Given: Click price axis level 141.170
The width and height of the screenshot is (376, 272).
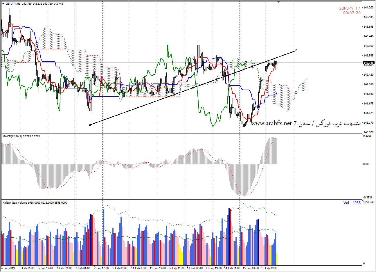Looking at the screenshot, I should (369, 123).
